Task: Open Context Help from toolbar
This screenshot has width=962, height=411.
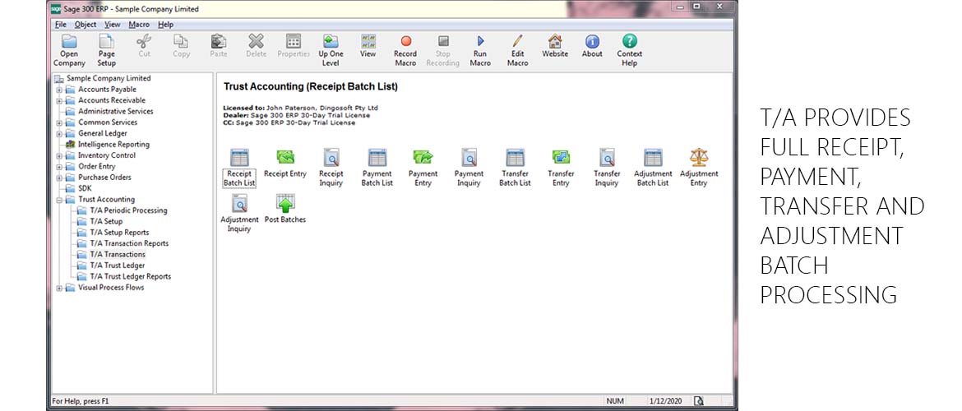Action: coord(630,50)
